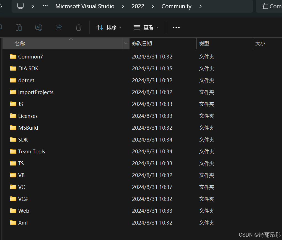282x240 pixels.
Task: Click the 文件夹 type cell of SDK row
Action: coord(207,140)
